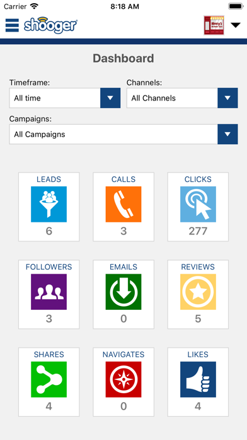Open the Channels dropdown arrow
Viewport: 247px width, 440px height.
[227, 98]
